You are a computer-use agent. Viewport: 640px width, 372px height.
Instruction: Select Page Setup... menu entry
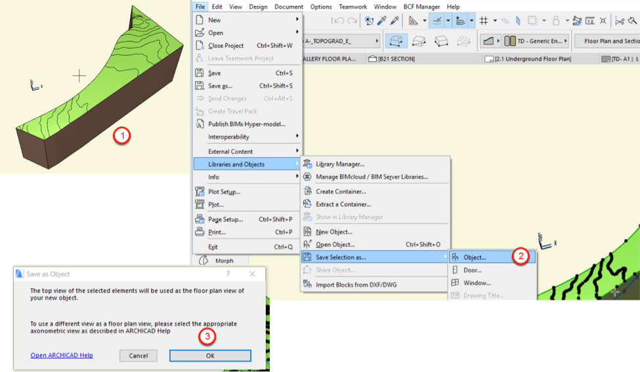[247, 219]
